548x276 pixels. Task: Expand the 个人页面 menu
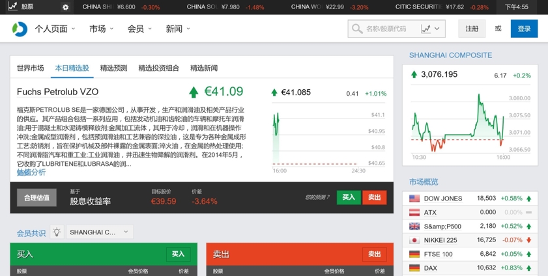tap(55, 29)
